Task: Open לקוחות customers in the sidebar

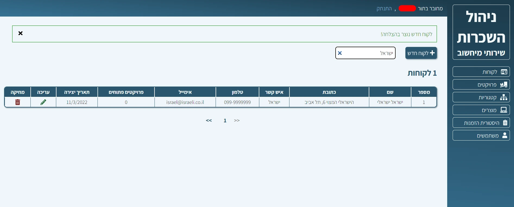Action: tap(481, 72)
